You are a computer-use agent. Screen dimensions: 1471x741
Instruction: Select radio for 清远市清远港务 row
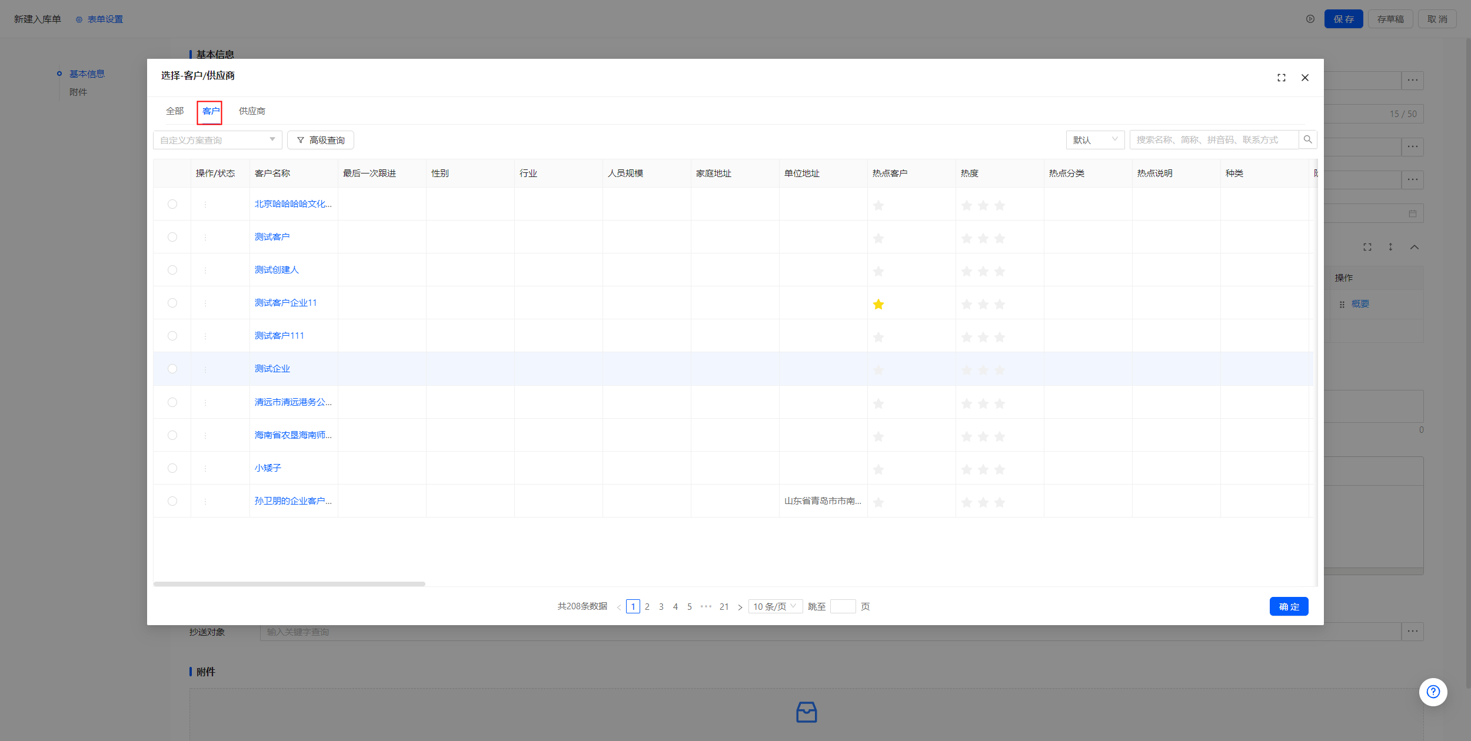pos(172,402)
